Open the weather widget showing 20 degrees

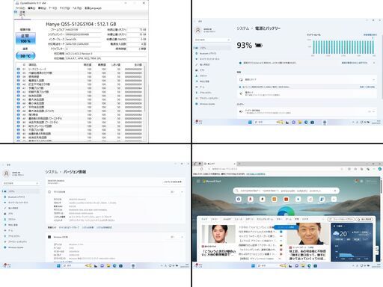coord(352,241)
